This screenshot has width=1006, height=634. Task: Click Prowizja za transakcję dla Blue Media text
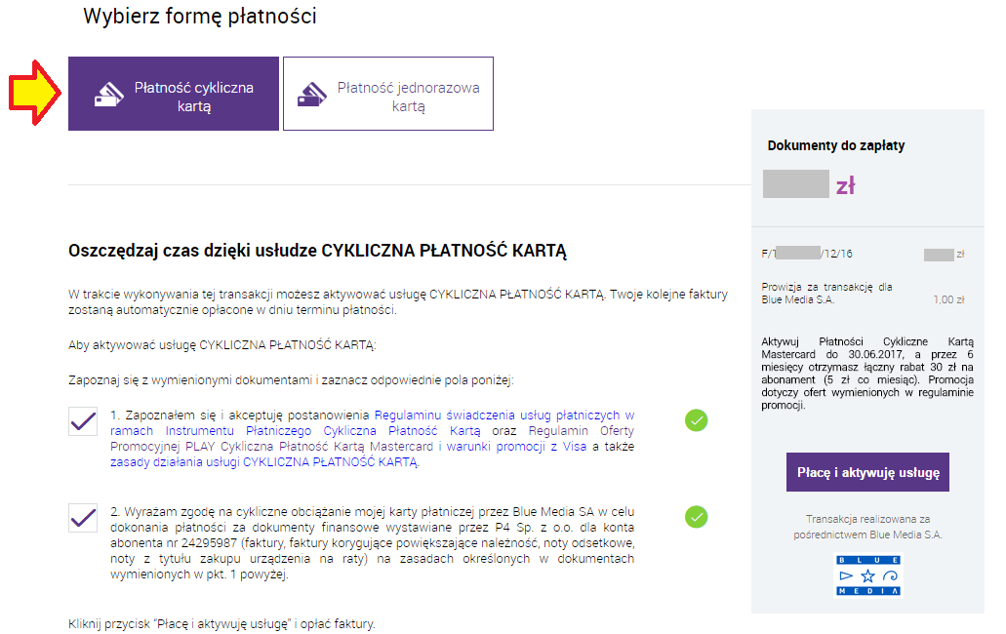[x=827, y=293]
